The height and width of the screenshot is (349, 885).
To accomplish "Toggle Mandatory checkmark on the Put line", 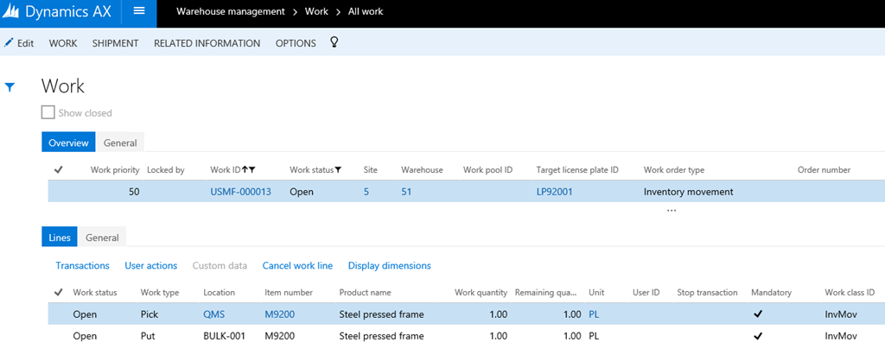I will point(758,336).
